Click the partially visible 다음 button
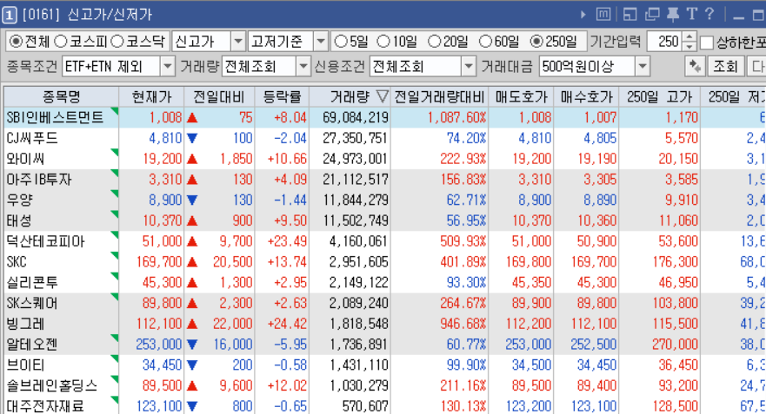 [x=756, y=66]
